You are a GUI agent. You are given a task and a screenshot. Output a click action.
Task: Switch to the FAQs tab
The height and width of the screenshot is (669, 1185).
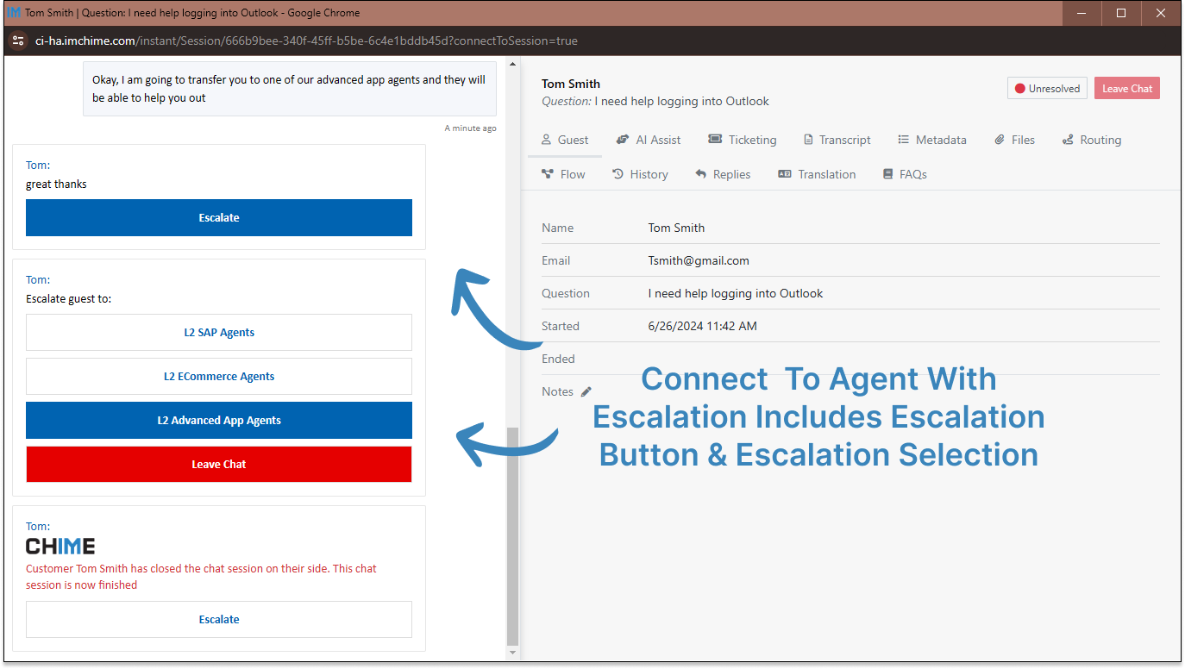click(904, 173)
